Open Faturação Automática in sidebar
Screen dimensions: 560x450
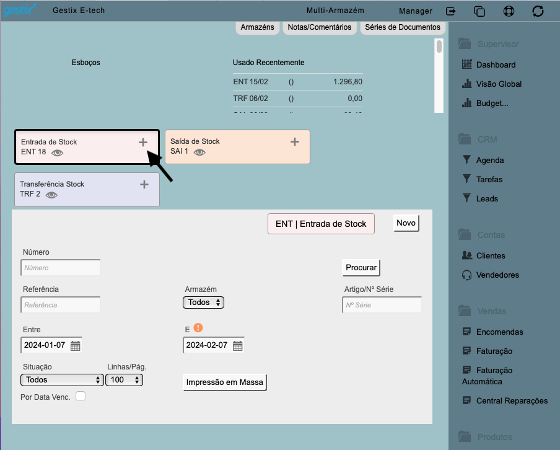[x=487, y=376]
